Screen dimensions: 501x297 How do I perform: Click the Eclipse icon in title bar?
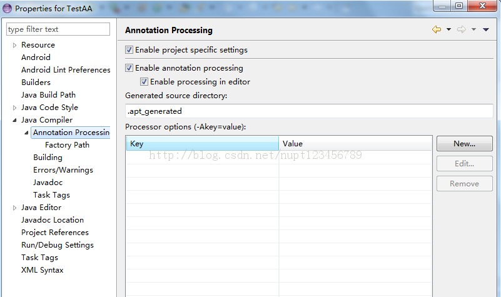click(7, 8)
